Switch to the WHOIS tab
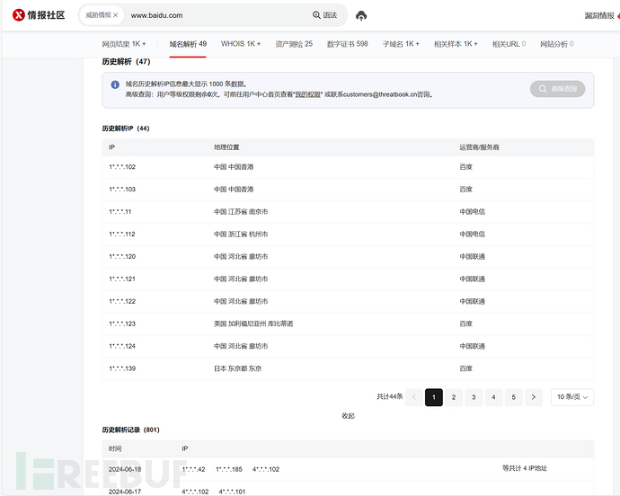Image resolution: width=620 pixels, height=496 pixels. [x=241, y=44]
